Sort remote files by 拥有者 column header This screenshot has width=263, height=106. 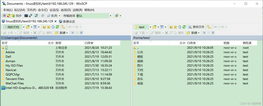[x=249, y=43]
